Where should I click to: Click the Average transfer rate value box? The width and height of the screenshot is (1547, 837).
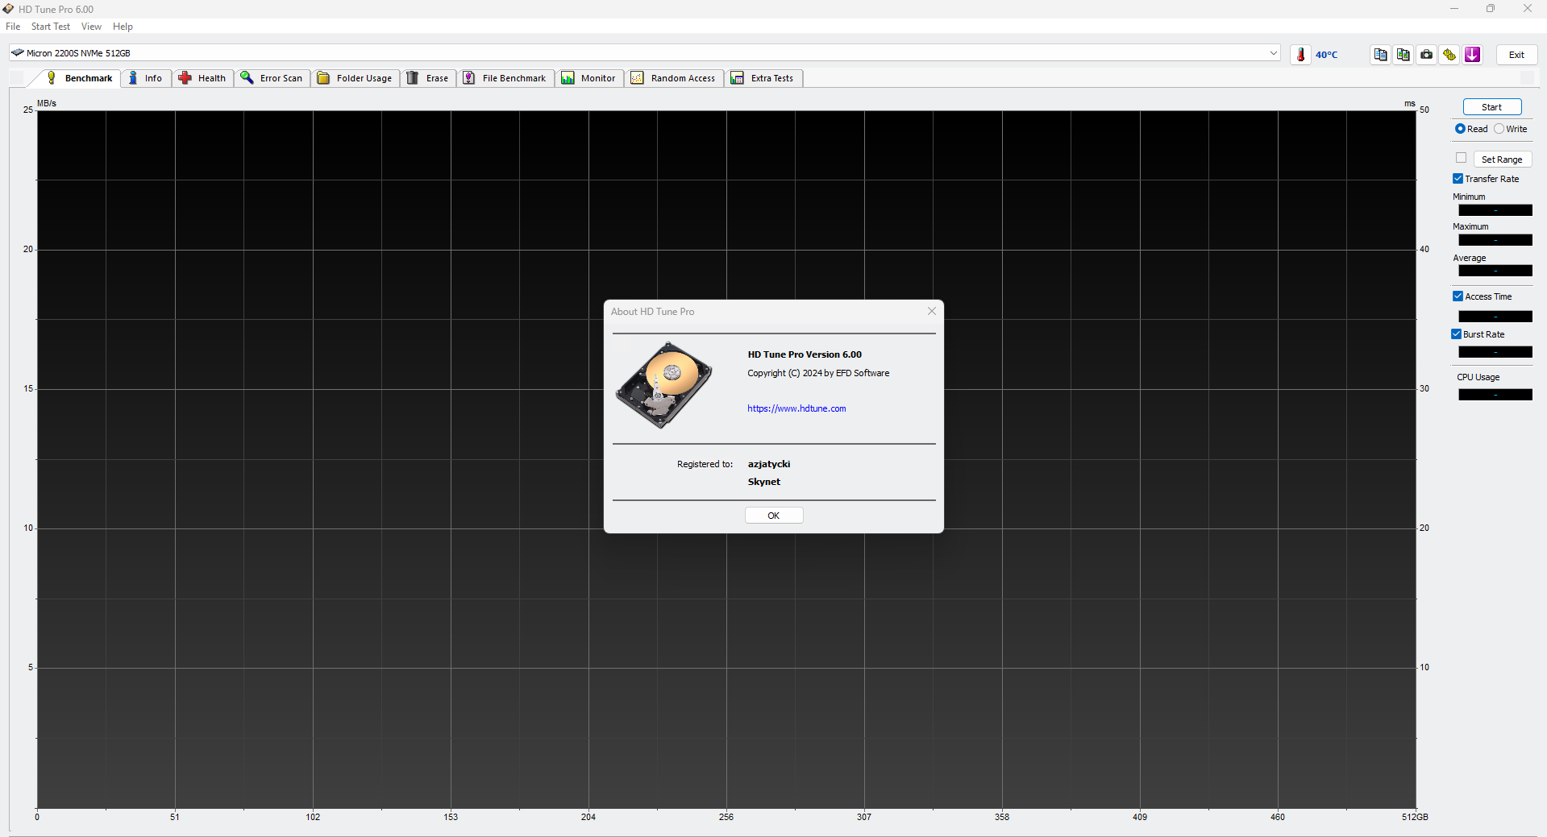1495,271
